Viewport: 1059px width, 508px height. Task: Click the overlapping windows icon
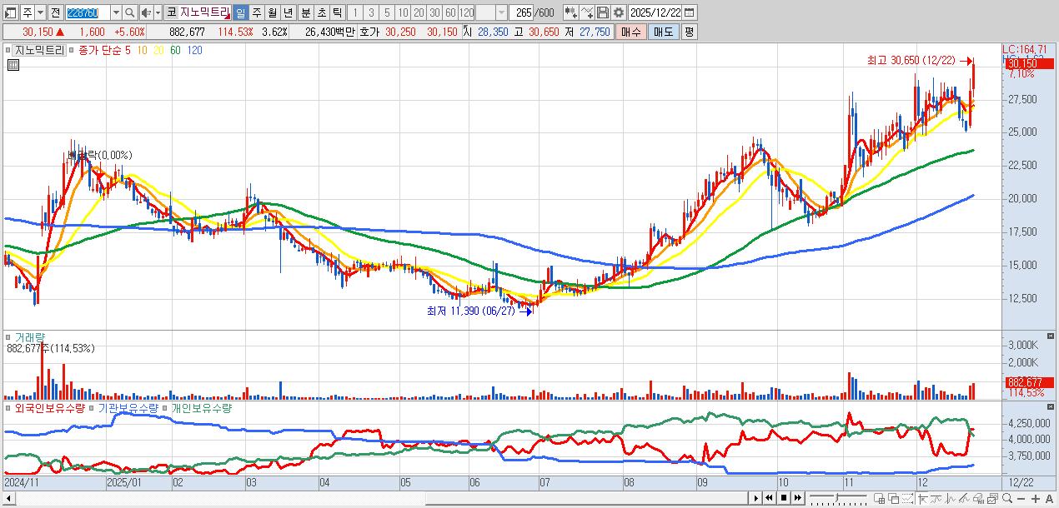pos(893,498)
